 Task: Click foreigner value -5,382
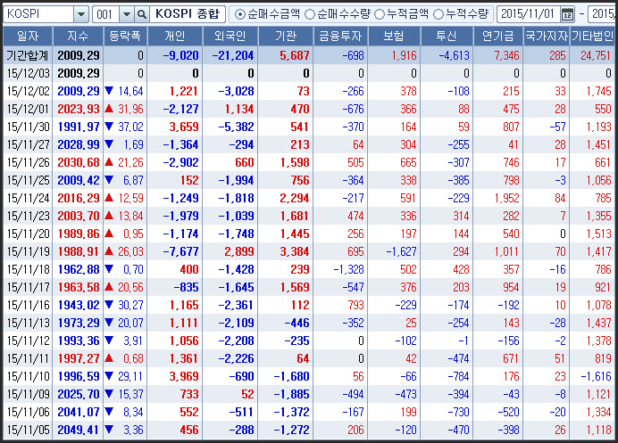pos(236,127)
